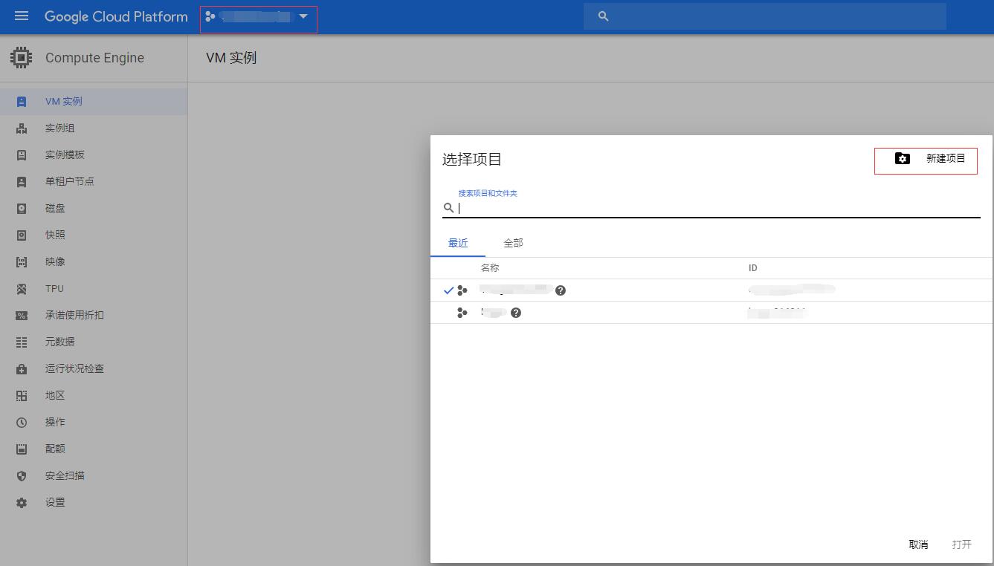Click help icon on second project row
This screenshot has width=994, height=566.
tap(516, 313)
